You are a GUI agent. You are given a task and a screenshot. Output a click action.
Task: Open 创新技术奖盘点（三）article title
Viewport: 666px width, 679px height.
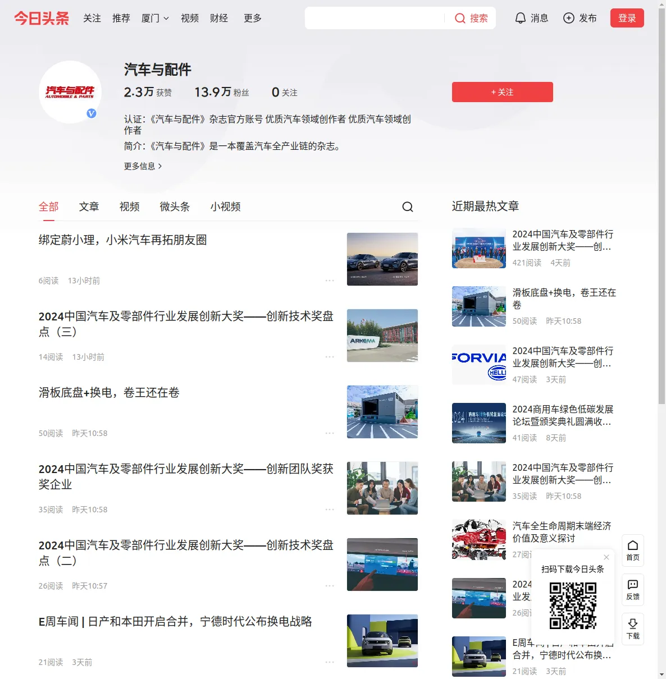[186, 324]
